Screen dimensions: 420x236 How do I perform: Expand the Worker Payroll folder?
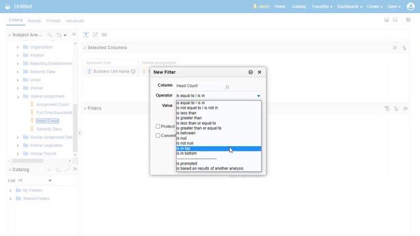coord(18,154)
